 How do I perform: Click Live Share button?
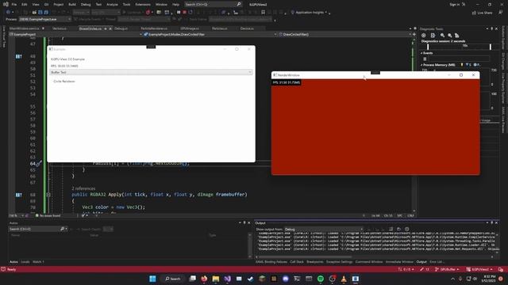pyautogui.click(x=482, y=13)
